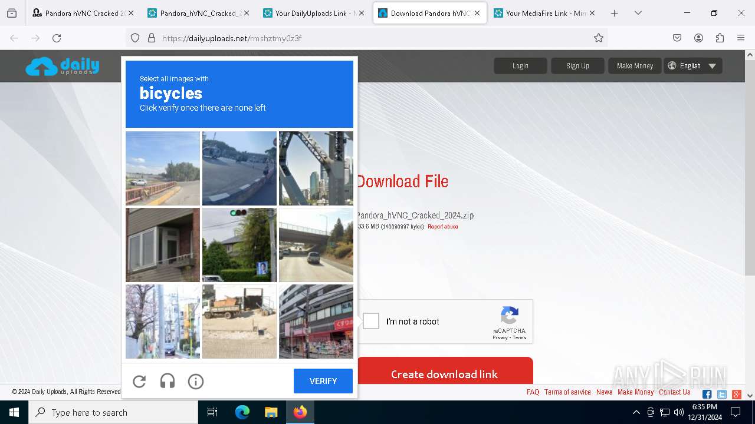This screenshot has height=424, width=755.
Task: Open the Firefox application menu
Action: [741, 38]
